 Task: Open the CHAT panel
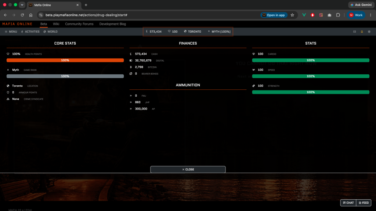pyautogui.click(x=348, y=203)
